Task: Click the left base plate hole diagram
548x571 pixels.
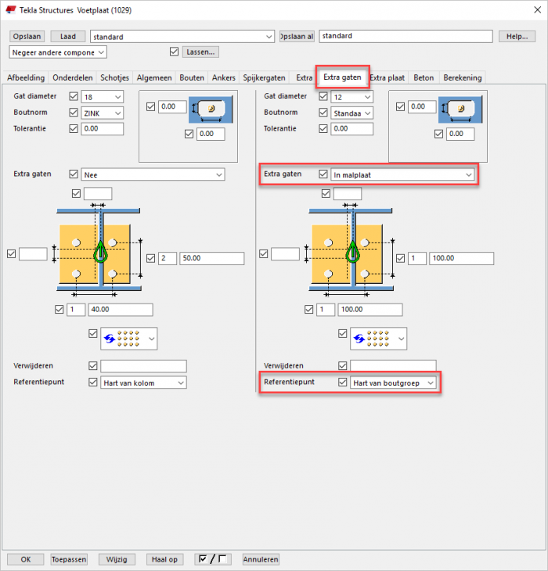Action: click(x=99, y=250)
